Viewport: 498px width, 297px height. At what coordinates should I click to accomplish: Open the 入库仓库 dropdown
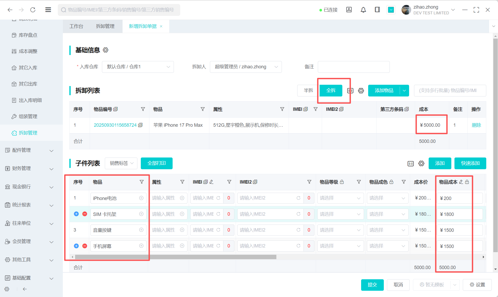[x=138, y=67]
